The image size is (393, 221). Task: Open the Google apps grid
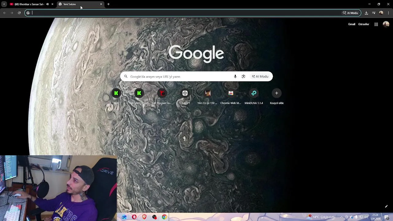(x=376, y=24)
